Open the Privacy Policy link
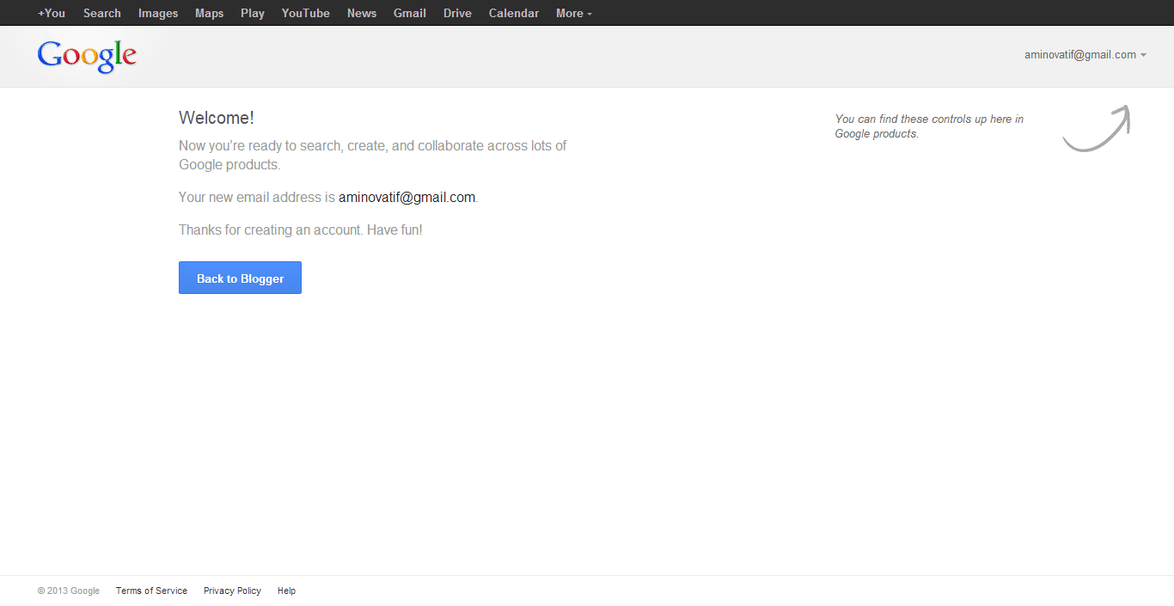This screenshot has height=606, width=1174. pos(232,591)
